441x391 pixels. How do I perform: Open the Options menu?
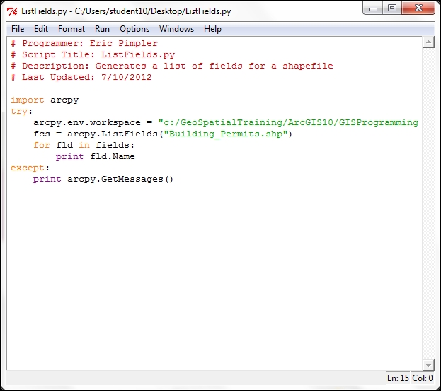(x=134, y=29)
